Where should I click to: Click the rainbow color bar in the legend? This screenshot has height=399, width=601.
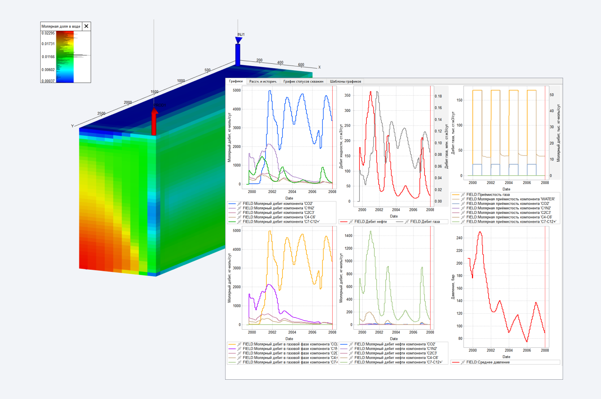click(x=65, y=57)
